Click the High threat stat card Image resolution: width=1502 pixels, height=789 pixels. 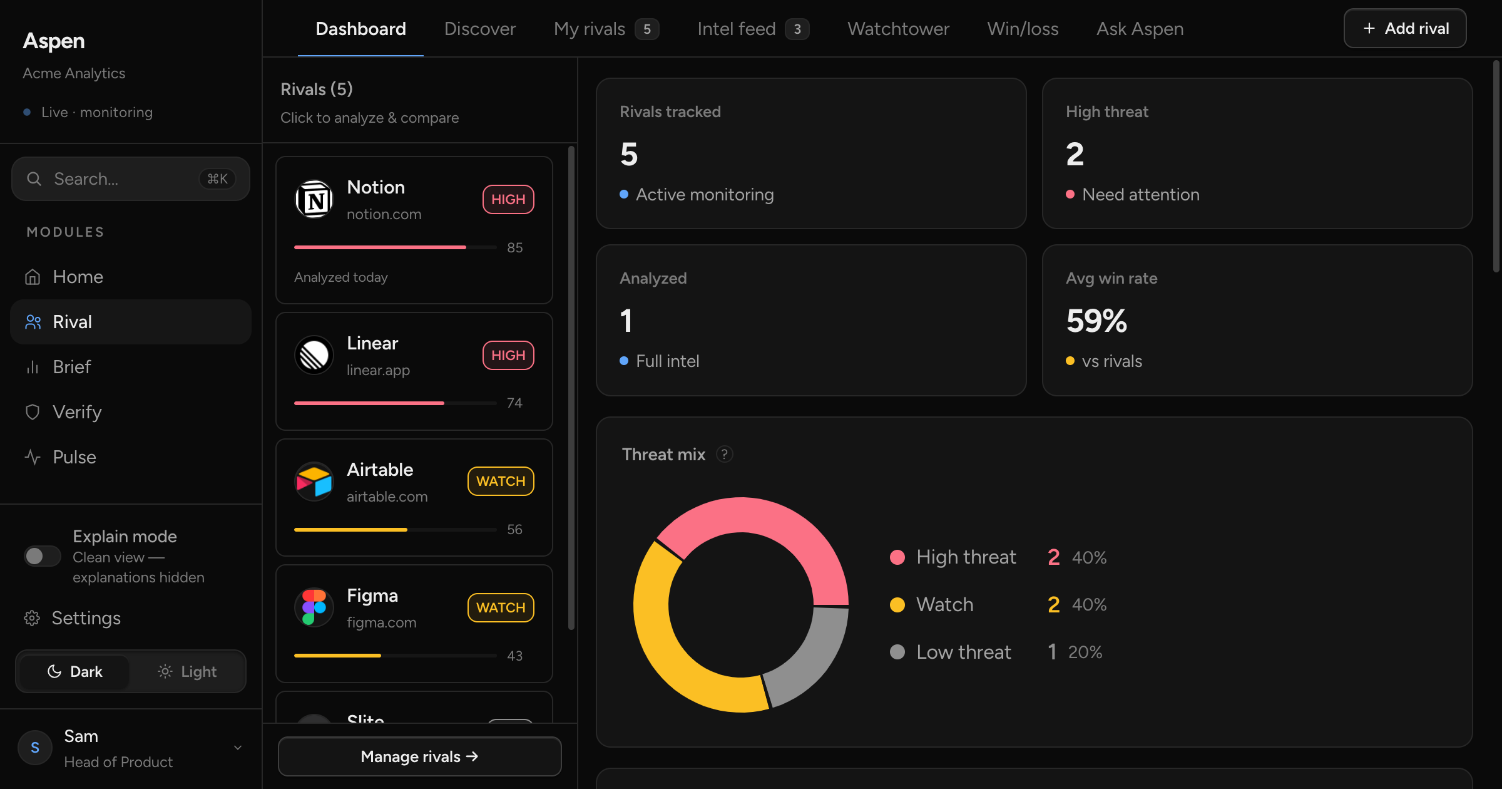(x=1257, y=153)
